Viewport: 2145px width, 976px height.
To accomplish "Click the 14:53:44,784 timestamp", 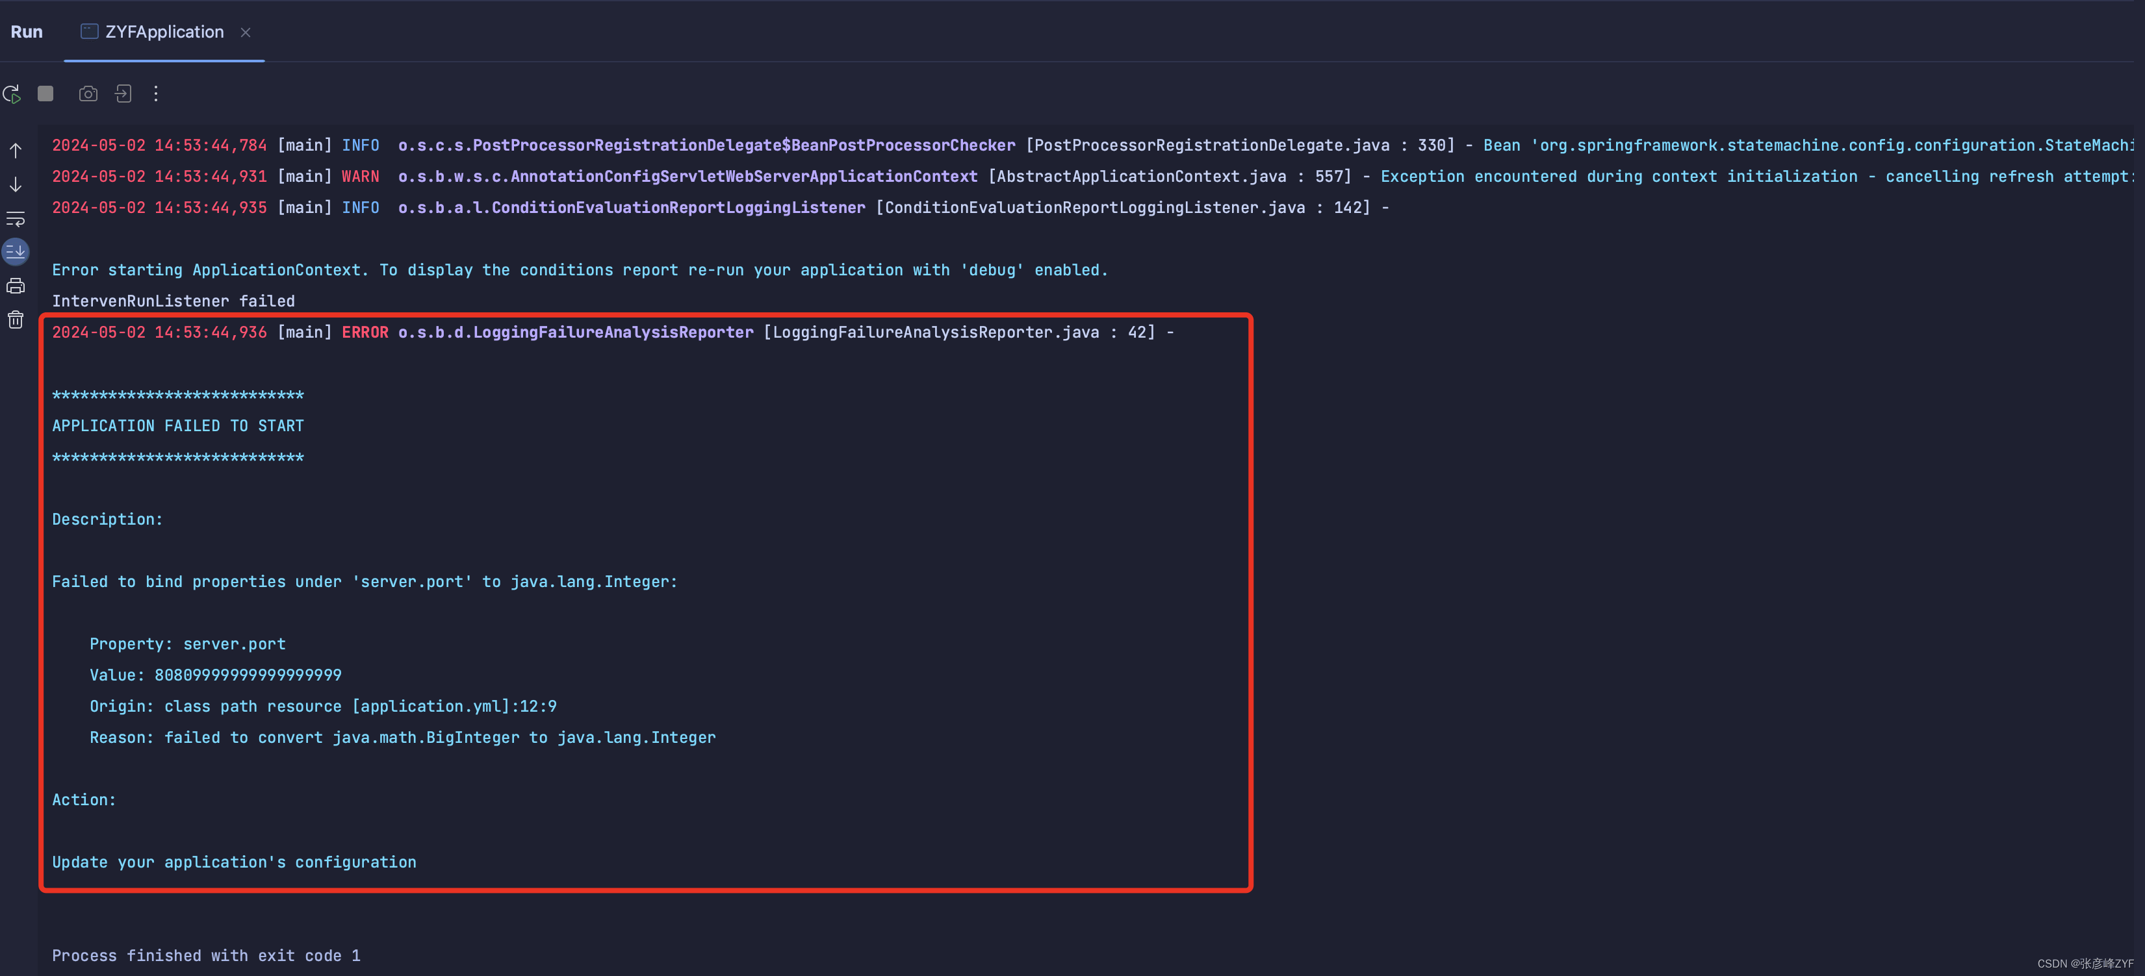I will (211, 145).
